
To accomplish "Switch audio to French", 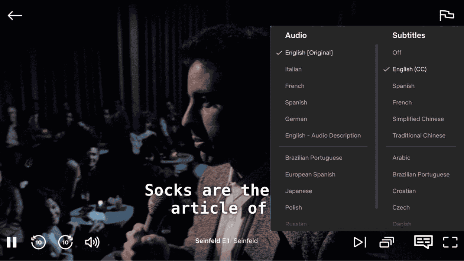I will click(x=295, y=86).
